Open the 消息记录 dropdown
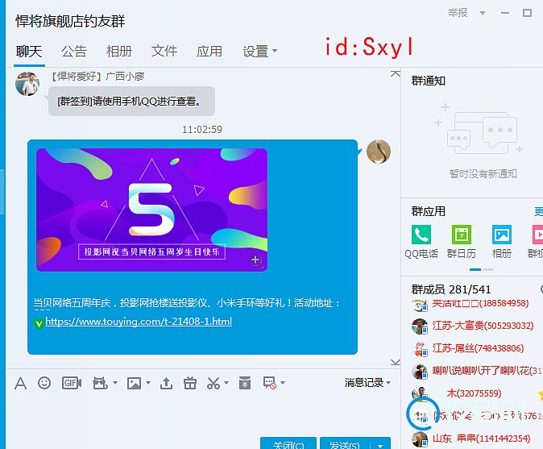 point(367,383)
